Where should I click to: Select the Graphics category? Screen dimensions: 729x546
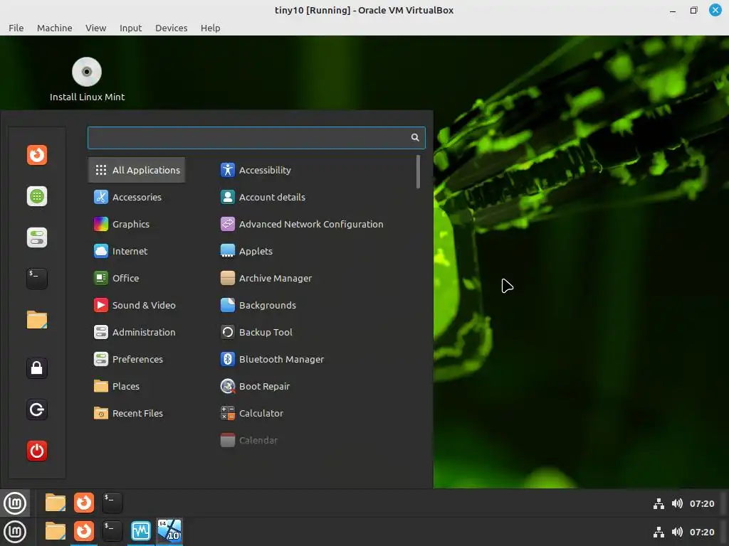pyautogui.click(x=137, y=224)
